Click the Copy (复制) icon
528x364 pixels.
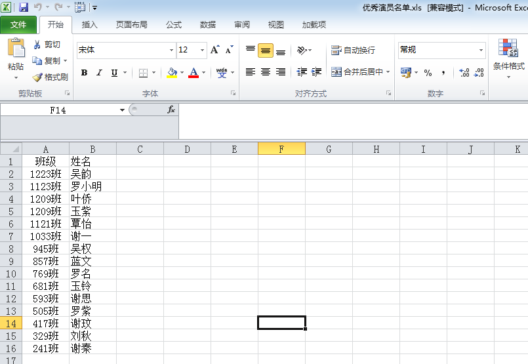pos(37,60)
